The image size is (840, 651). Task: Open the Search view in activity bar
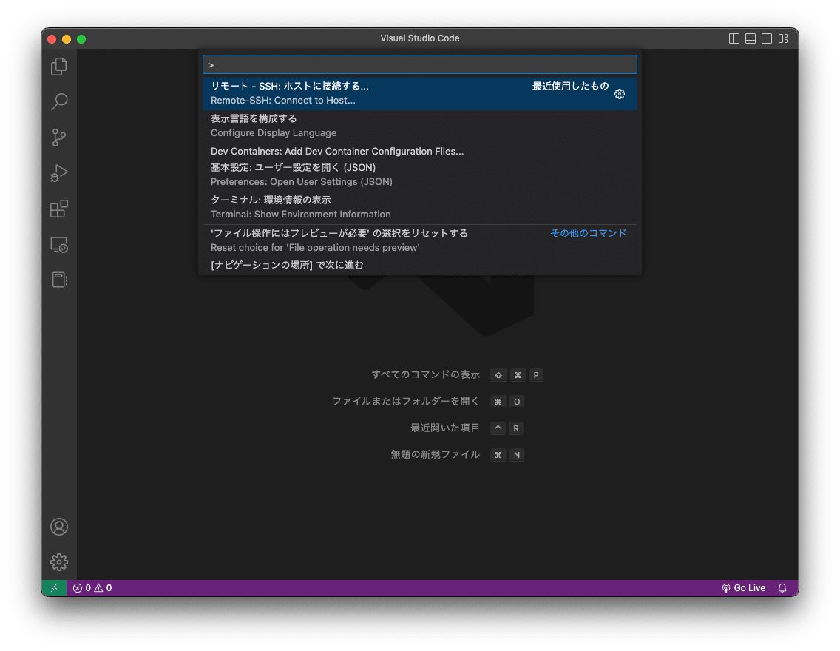pos(59,102)
